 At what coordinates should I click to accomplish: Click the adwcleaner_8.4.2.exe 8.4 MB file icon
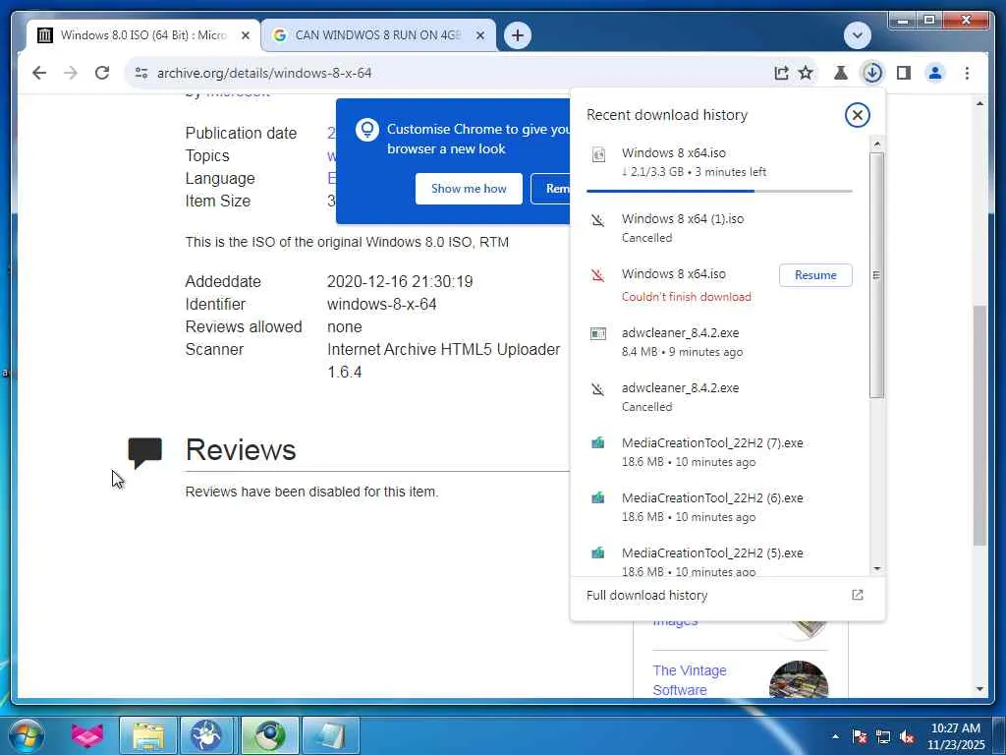[597, 334]
